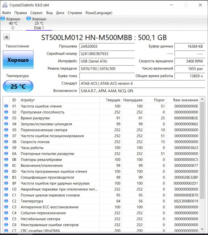Open the Правка menu
Screen dimensions: 208x235
coord(21,13)
